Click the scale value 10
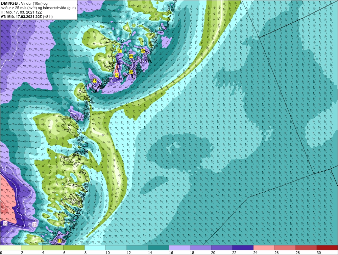The width and height of the screenshot is (338, 255). tap(107, 253)
